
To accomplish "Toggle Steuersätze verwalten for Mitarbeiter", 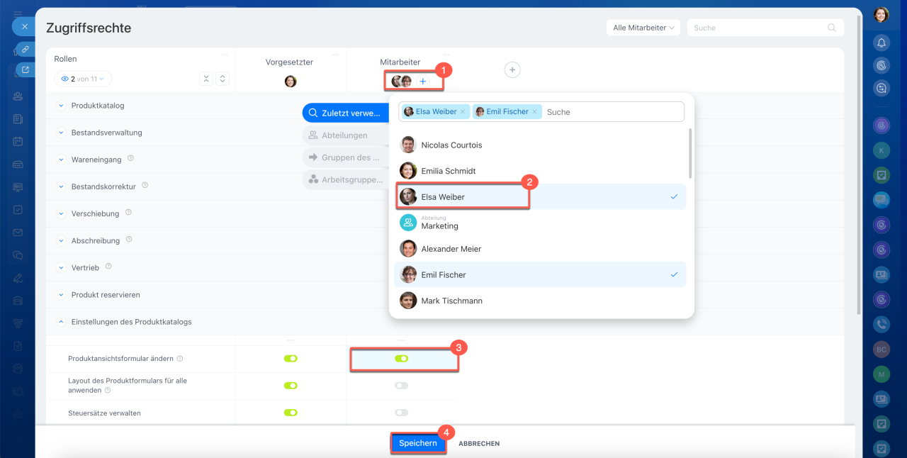I will pyautogui.click(x=402, y=413).
